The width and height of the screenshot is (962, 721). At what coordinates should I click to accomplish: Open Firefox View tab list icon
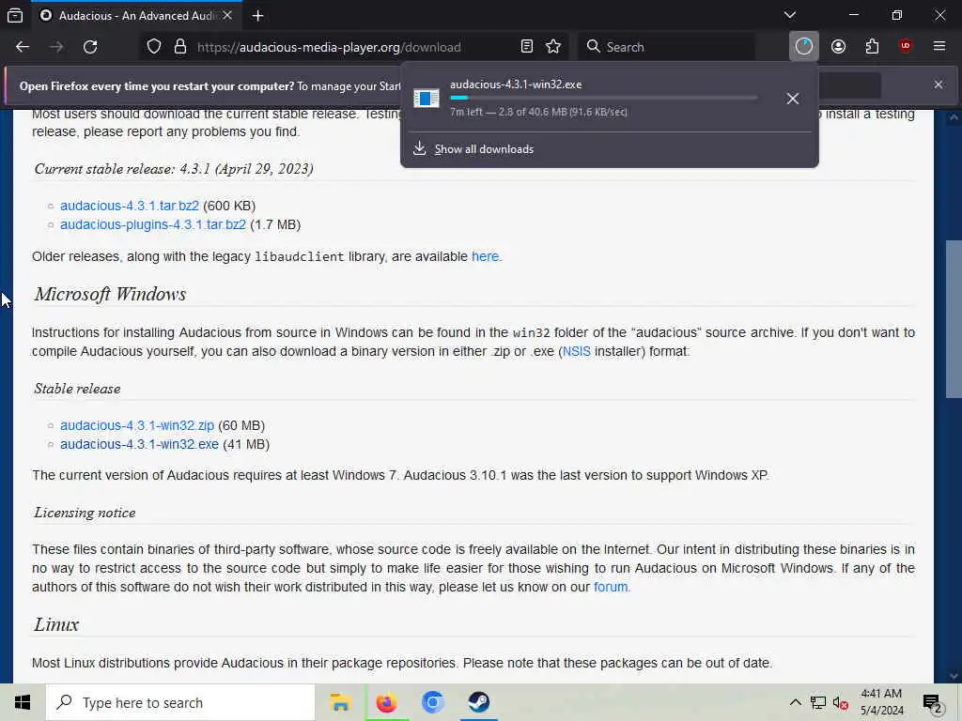[15, 15]
